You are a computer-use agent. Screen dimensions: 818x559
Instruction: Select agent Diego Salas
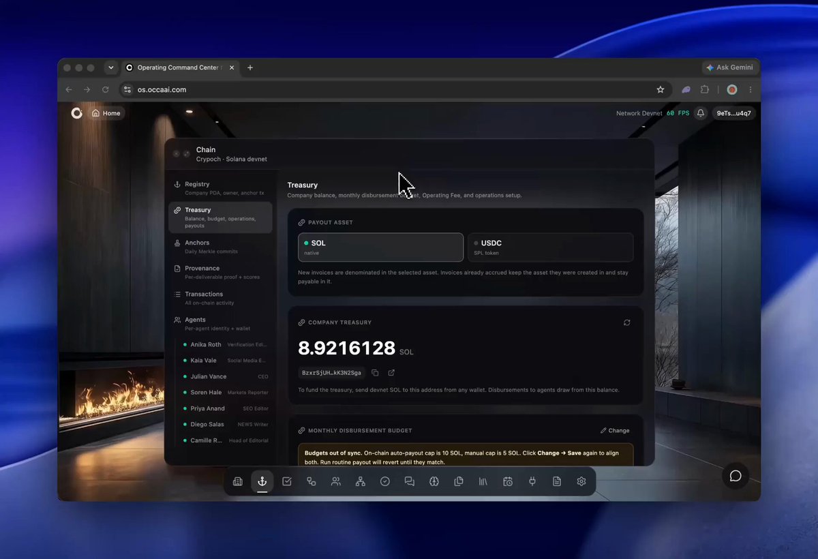coord(225,424)
